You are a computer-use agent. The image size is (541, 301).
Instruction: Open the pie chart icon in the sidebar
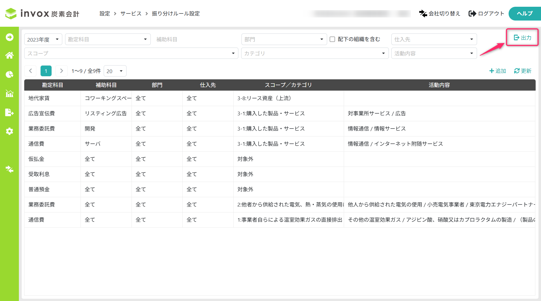[9, 74]
